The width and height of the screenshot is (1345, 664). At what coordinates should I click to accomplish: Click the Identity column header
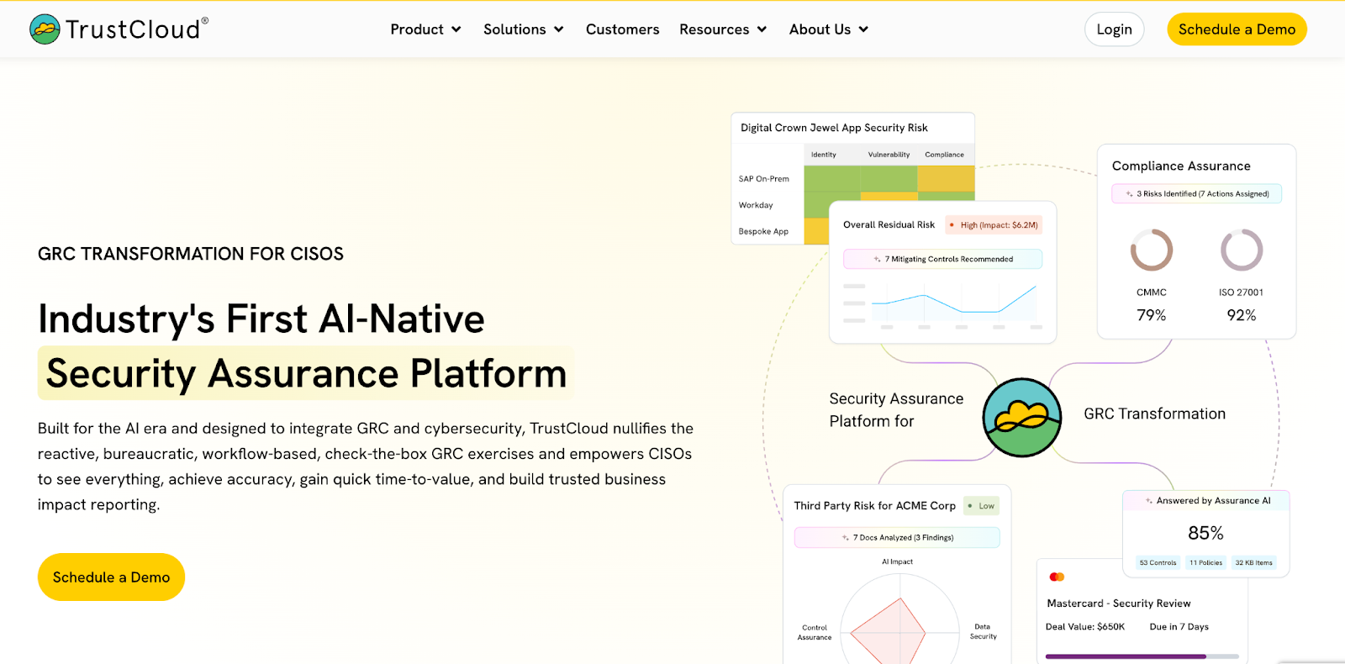[x=823, y=155]
